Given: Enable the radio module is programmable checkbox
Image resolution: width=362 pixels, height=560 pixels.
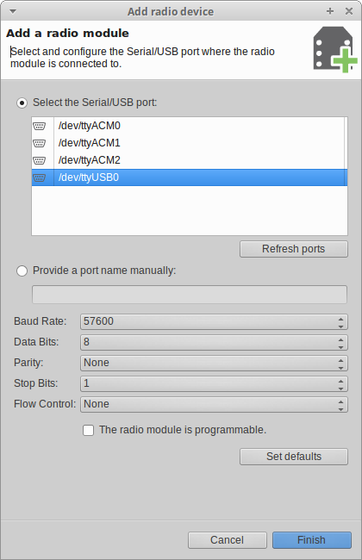Looking at the screenshot, I should [88, 430].
